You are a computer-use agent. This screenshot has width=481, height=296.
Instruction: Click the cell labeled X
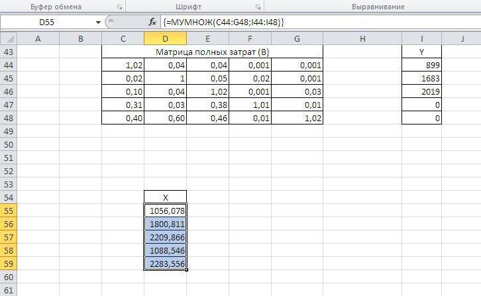tap(165, 197)
